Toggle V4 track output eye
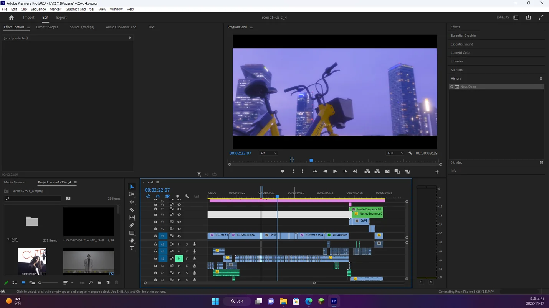This screenshot has height=308, width=549. [x=179, y=215]
